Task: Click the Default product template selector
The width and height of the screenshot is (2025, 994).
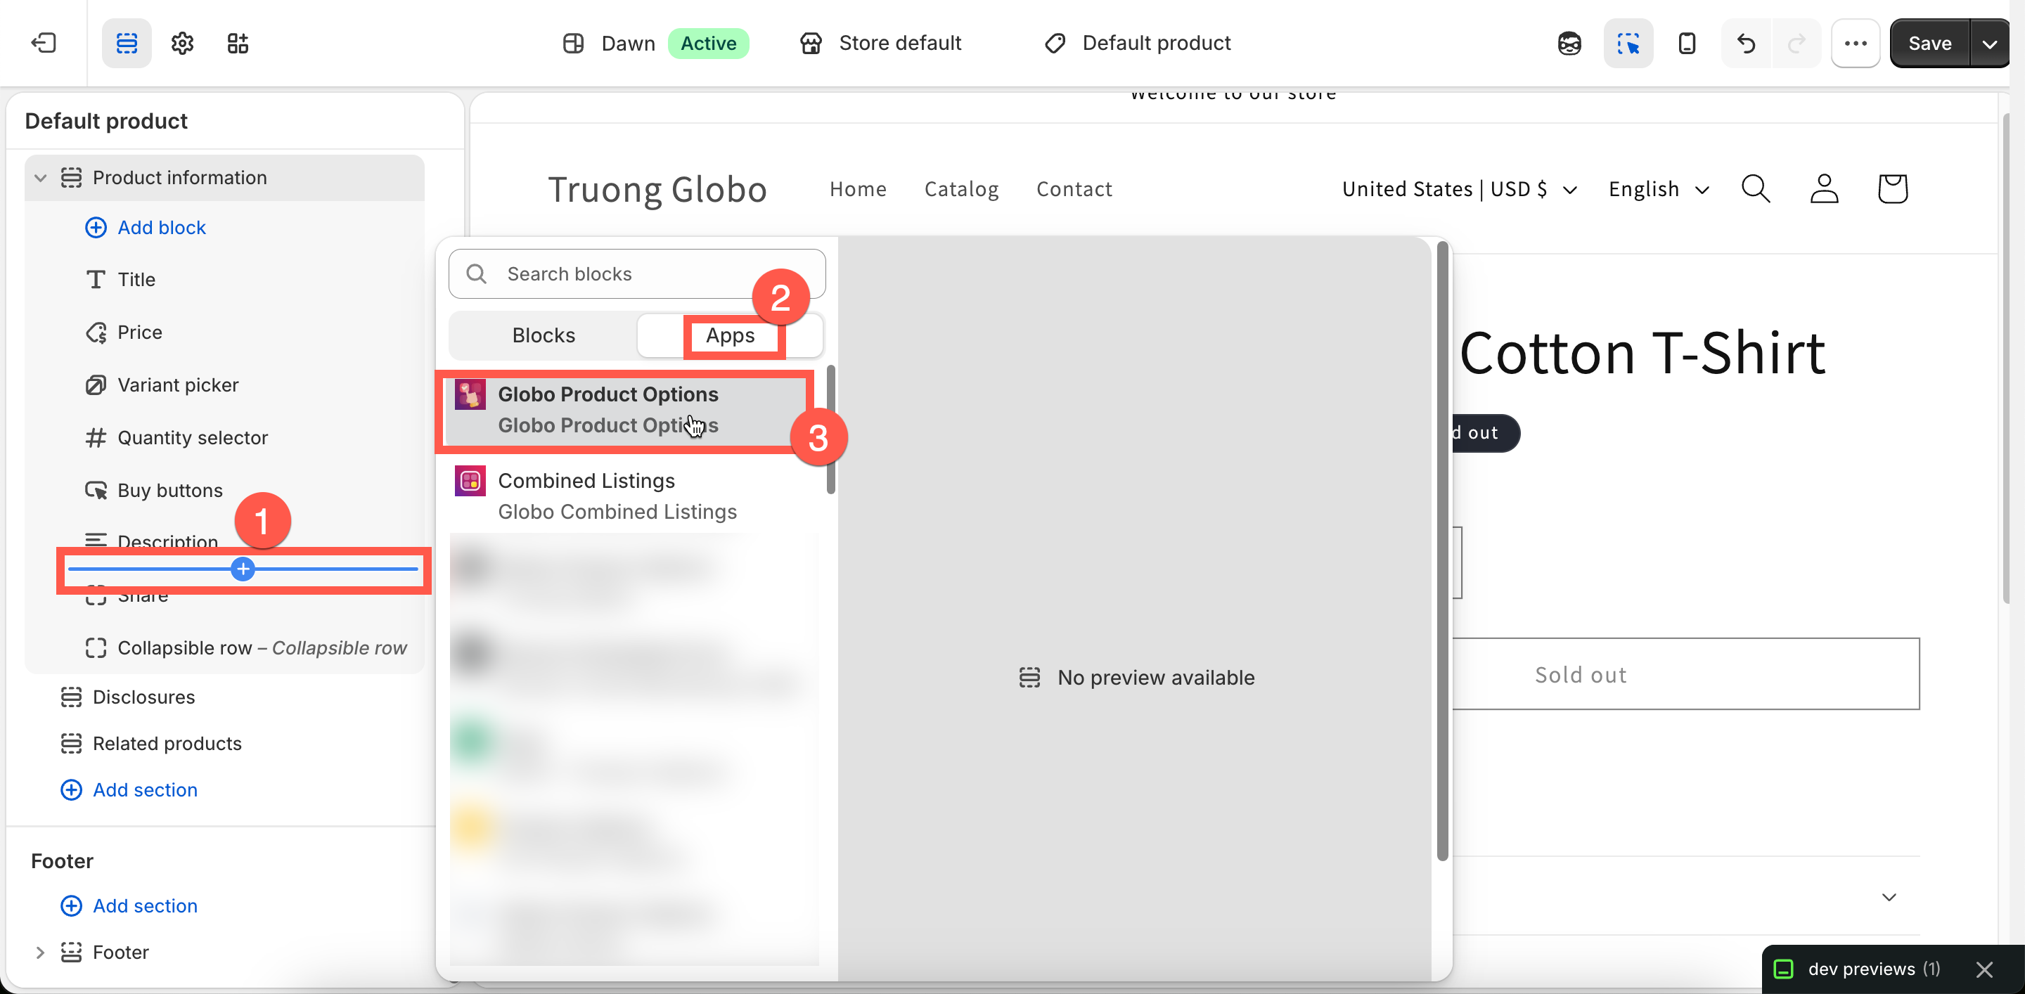Action: click(x=1138, y=43)
